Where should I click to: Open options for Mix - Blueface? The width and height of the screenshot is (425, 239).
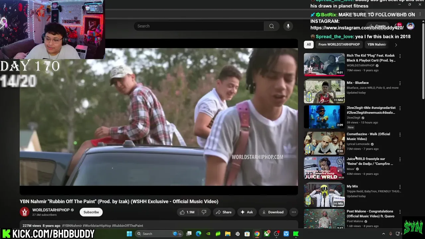[400, 83]
